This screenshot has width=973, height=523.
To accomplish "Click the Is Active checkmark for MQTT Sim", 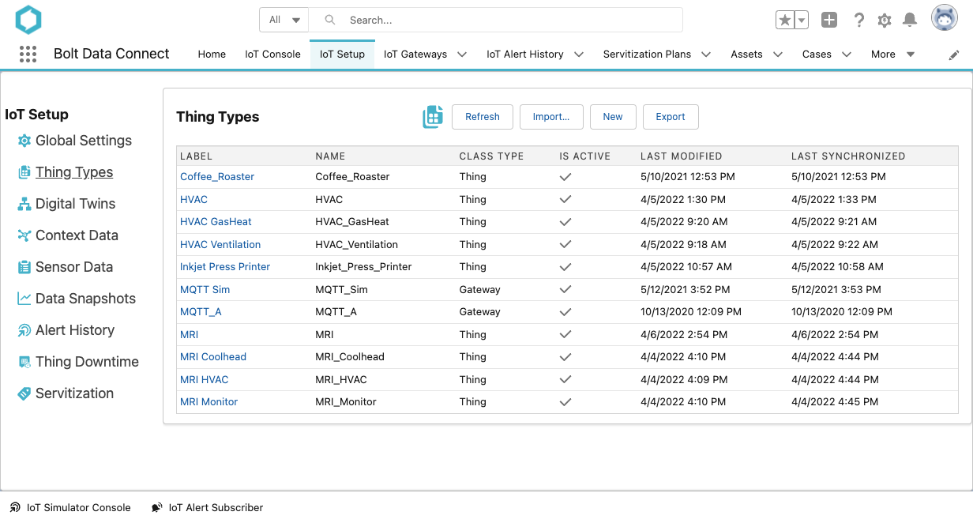I will click(x=565, y=289).
